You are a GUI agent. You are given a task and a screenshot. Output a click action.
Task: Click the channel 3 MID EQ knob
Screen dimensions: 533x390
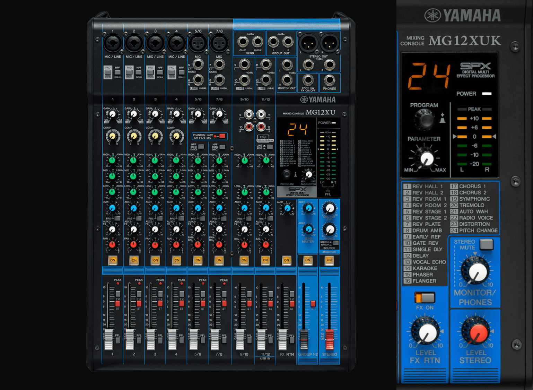155,176
